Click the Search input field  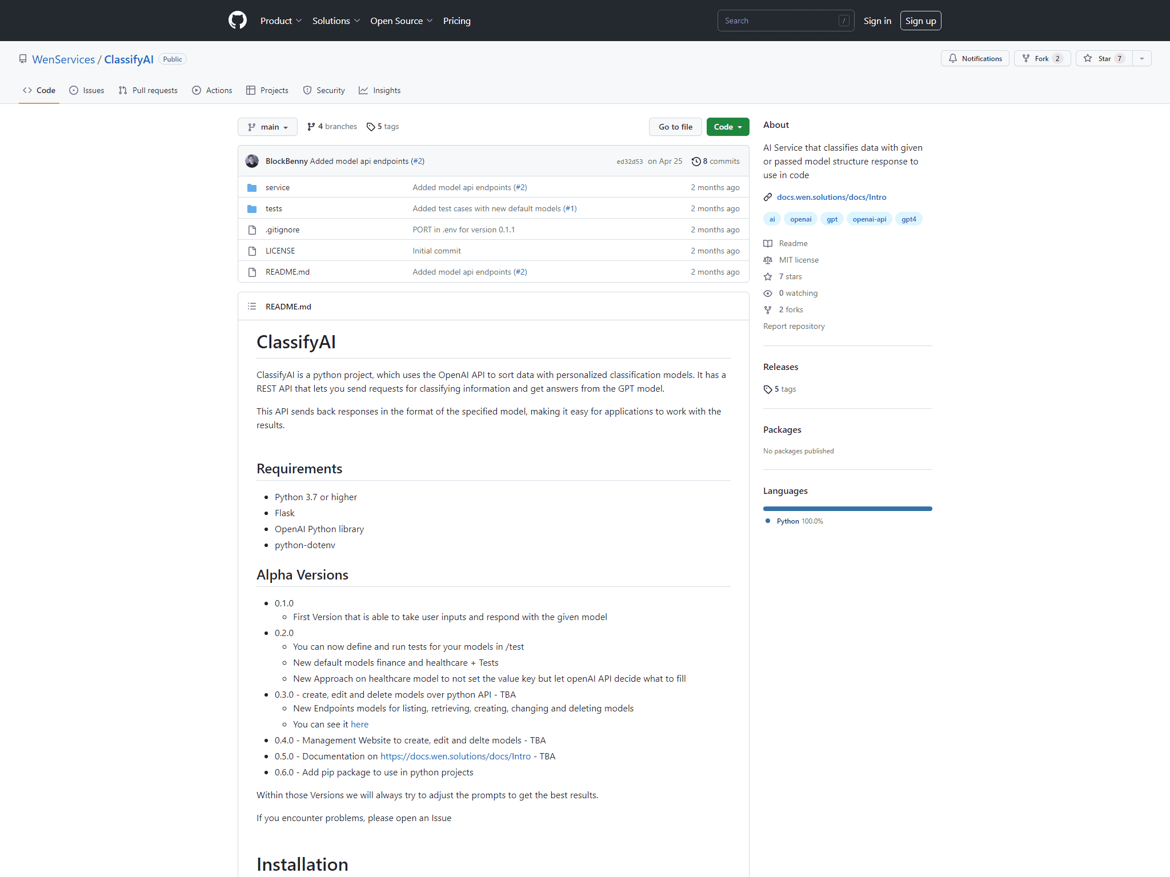click(786, 21)
